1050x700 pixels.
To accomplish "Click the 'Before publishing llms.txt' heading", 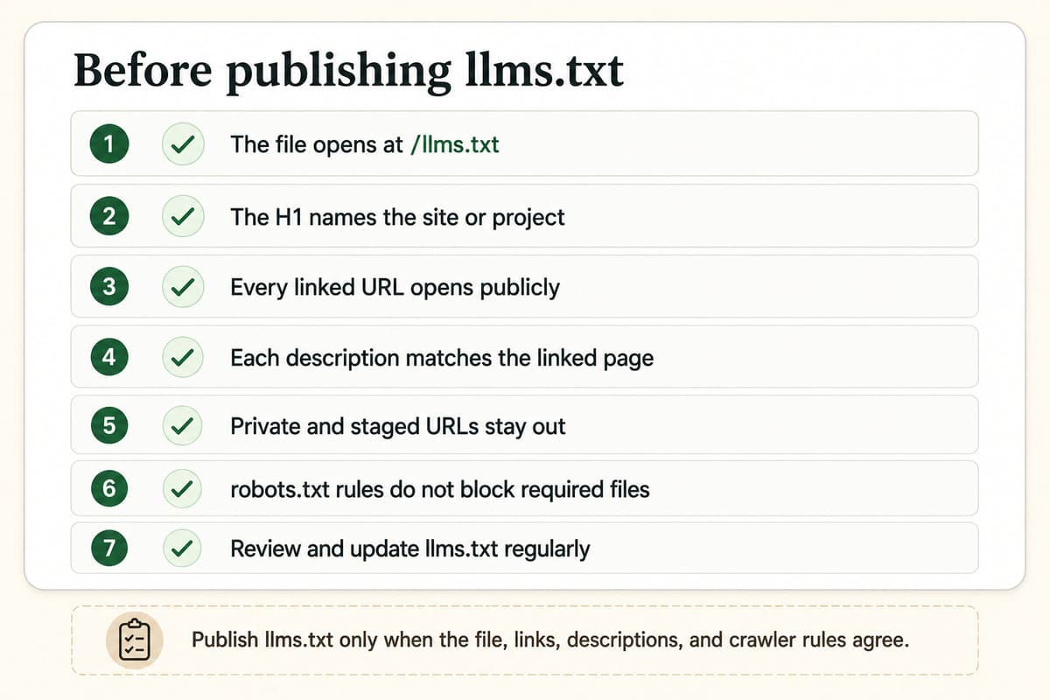I will (x=349, y=72).
